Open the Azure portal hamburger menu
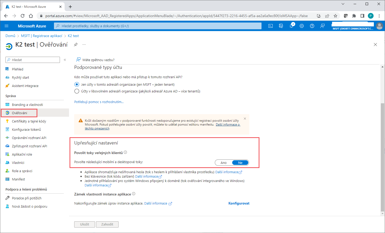Viewport: 385px width, 233px height. pyautogui.click(x=6, y=26)
